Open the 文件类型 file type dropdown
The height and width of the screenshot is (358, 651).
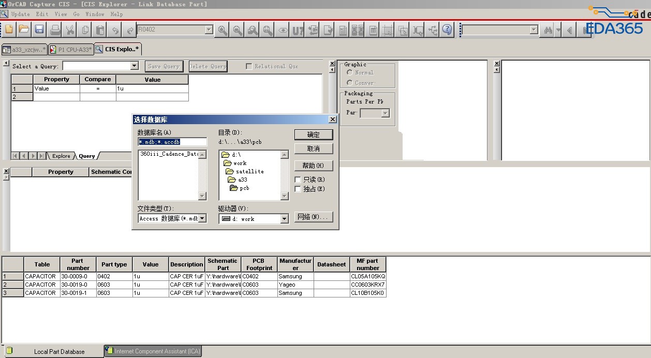pos(202,218)
